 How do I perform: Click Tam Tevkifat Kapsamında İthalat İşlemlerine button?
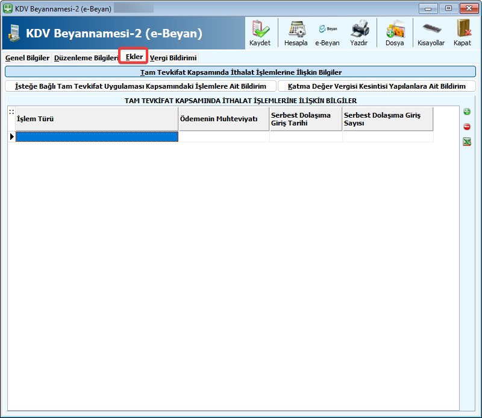pos(240,72)
